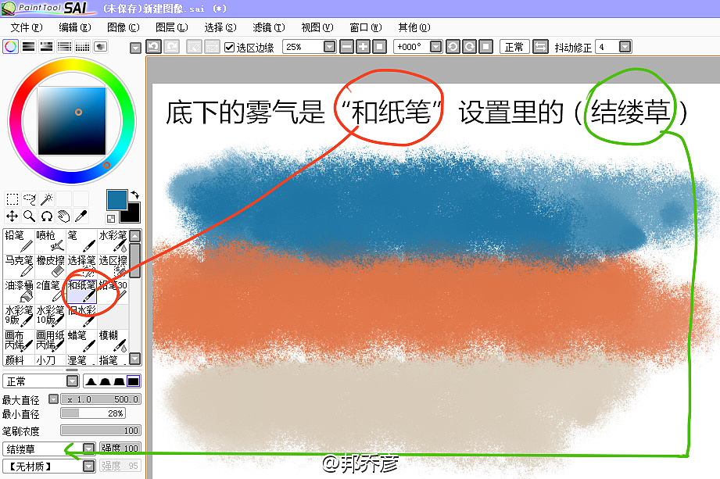Select the Magic Wand tool
Screen dimensions: 720x479
pos(47,199)
